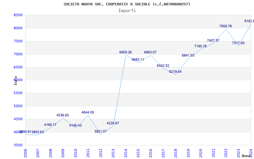Click x-axis year label 2021
Viewport: 254px width, 159px height.
[x=213, y=153]
